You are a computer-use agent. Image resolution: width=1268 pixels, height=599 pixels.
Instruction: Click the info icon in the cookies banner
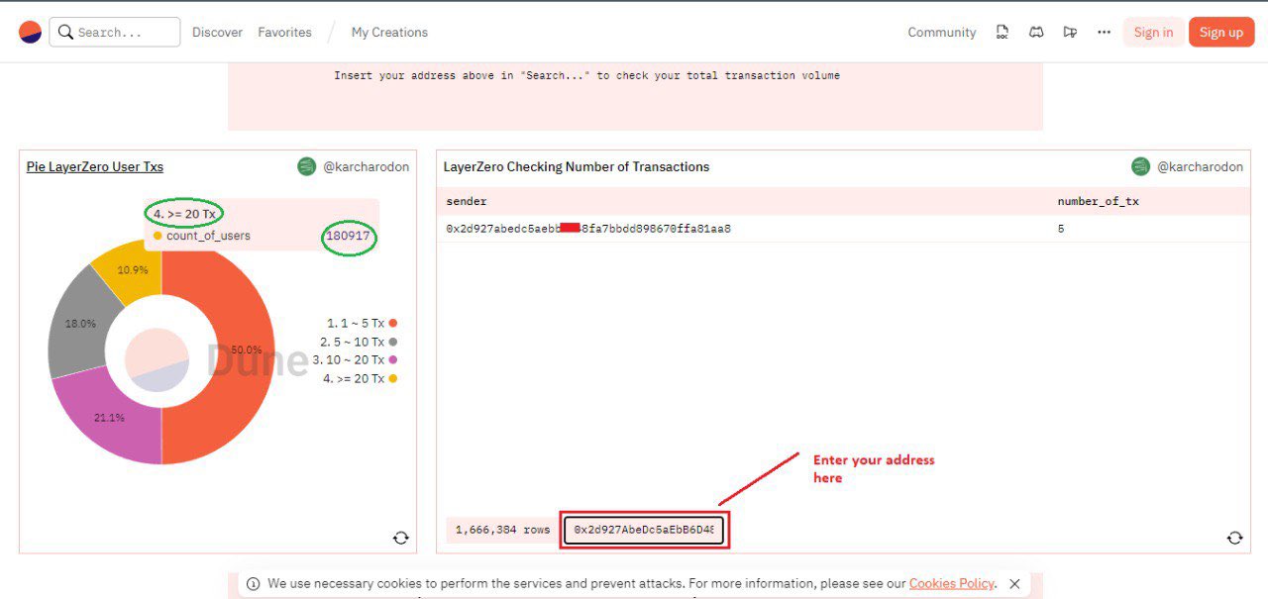pyautogui.click(x=254, y=584)
